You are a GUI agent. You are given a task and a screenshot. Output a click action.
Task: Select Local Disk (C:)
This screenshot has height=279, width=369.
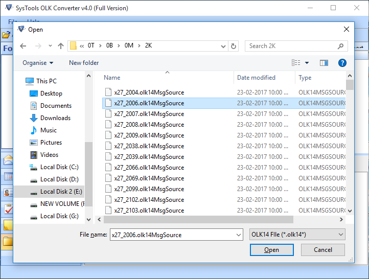(54, 167)
